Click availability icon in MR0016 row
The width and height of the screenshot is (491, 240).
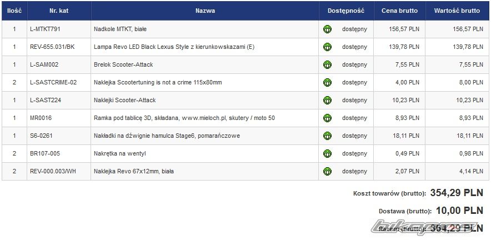327,118
